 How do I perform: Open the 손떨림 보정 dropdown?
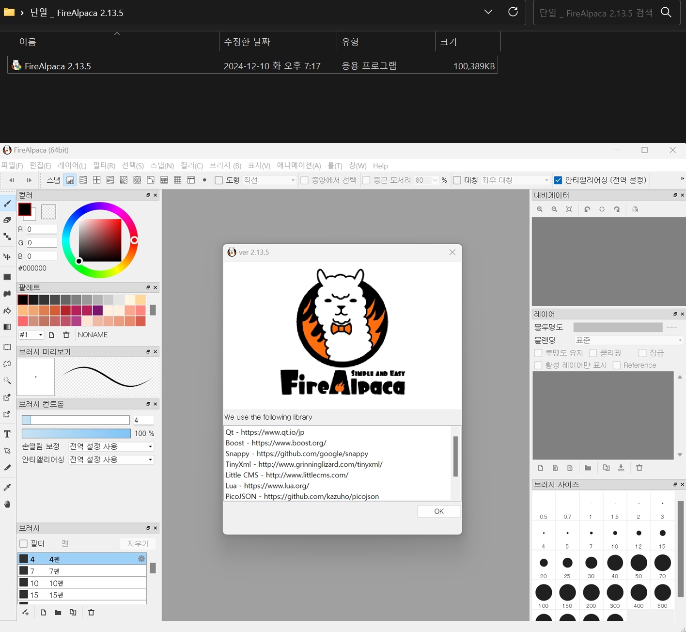pos(111,446)
